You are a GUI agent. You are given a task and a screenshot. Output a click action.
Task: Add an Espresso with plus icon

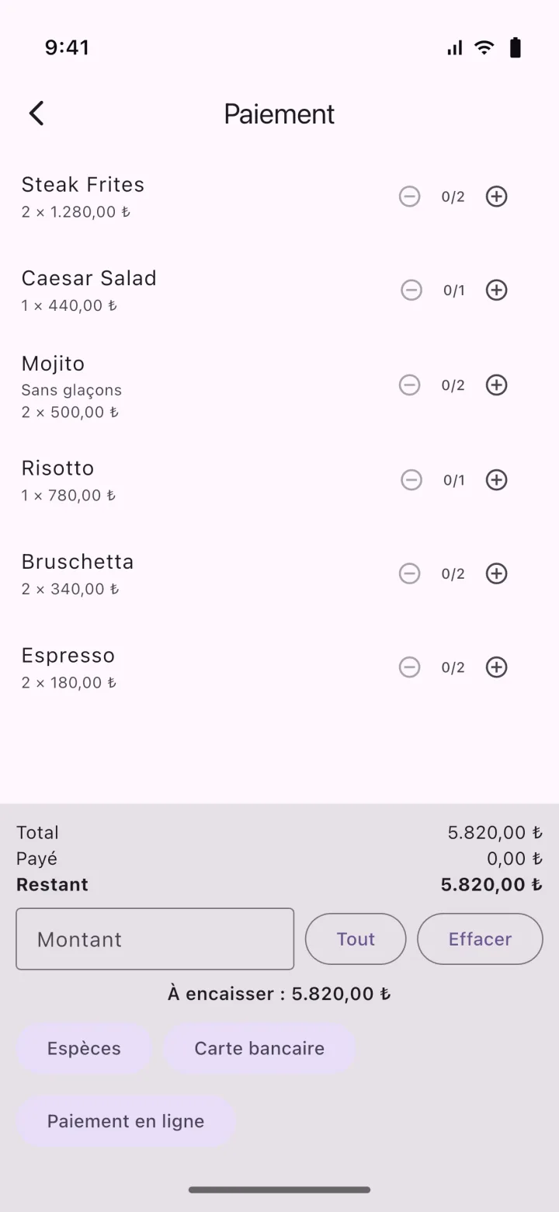[x=497, y=667]
